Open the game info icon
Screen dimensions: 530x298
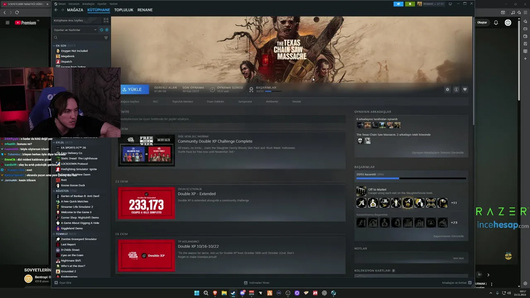pos(456,89)
